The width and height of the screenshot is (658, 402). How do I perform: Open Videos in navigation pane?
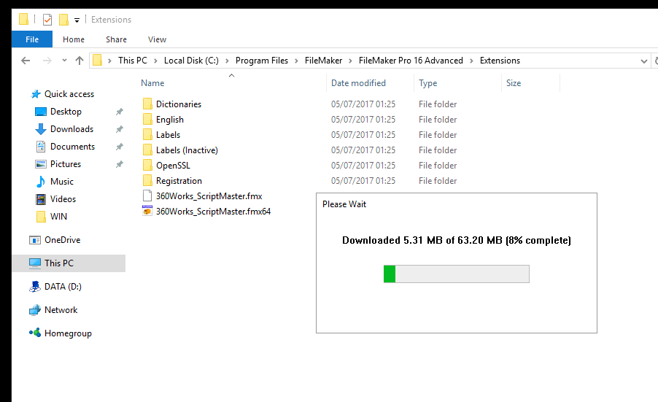click(63, 199)
